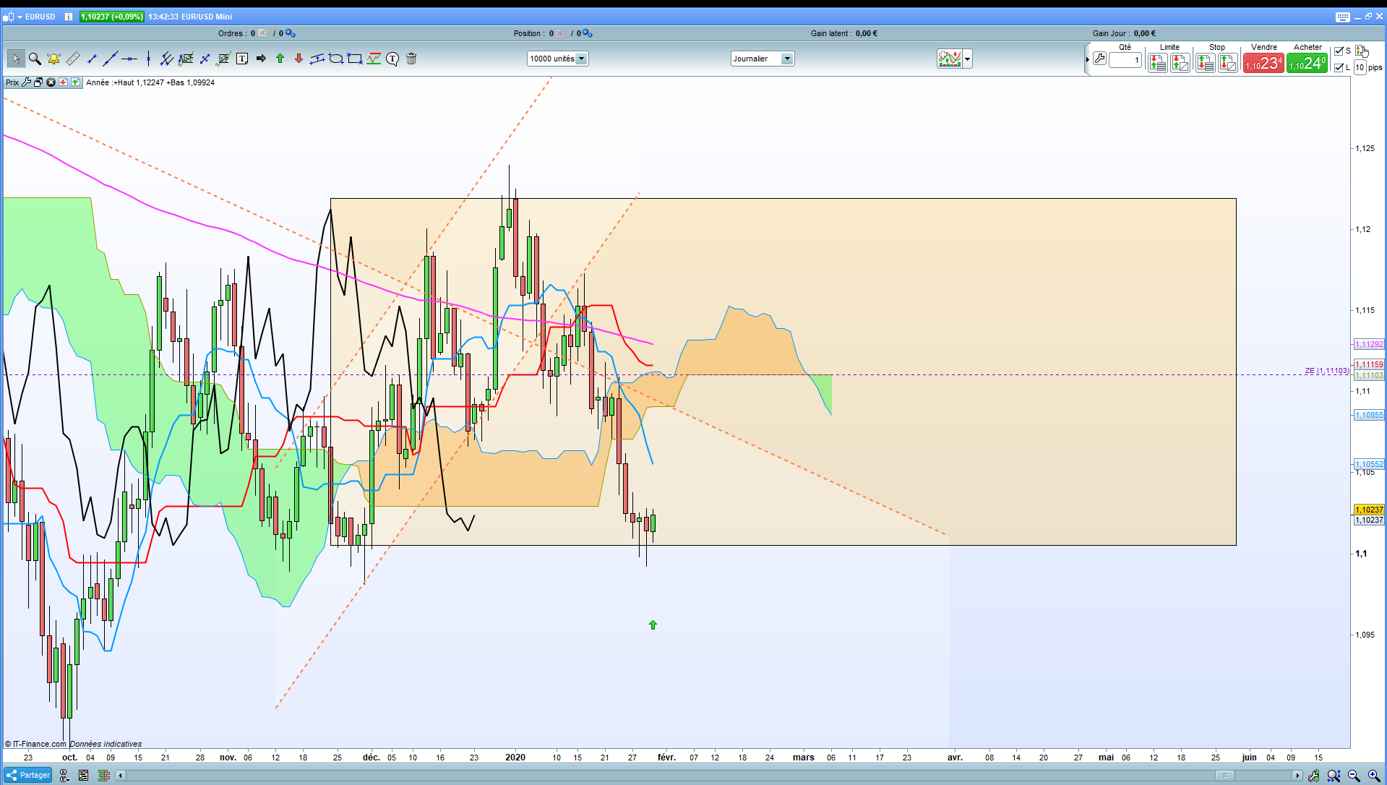Select the black right arrow tool
The width and height of the screenshot is (1387, 785).
261,59
